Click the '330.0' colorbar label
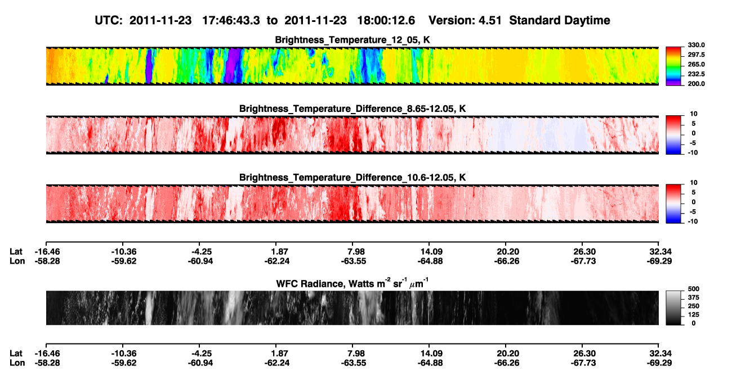This screenshot has width=732, height=375. click(696, 46)
